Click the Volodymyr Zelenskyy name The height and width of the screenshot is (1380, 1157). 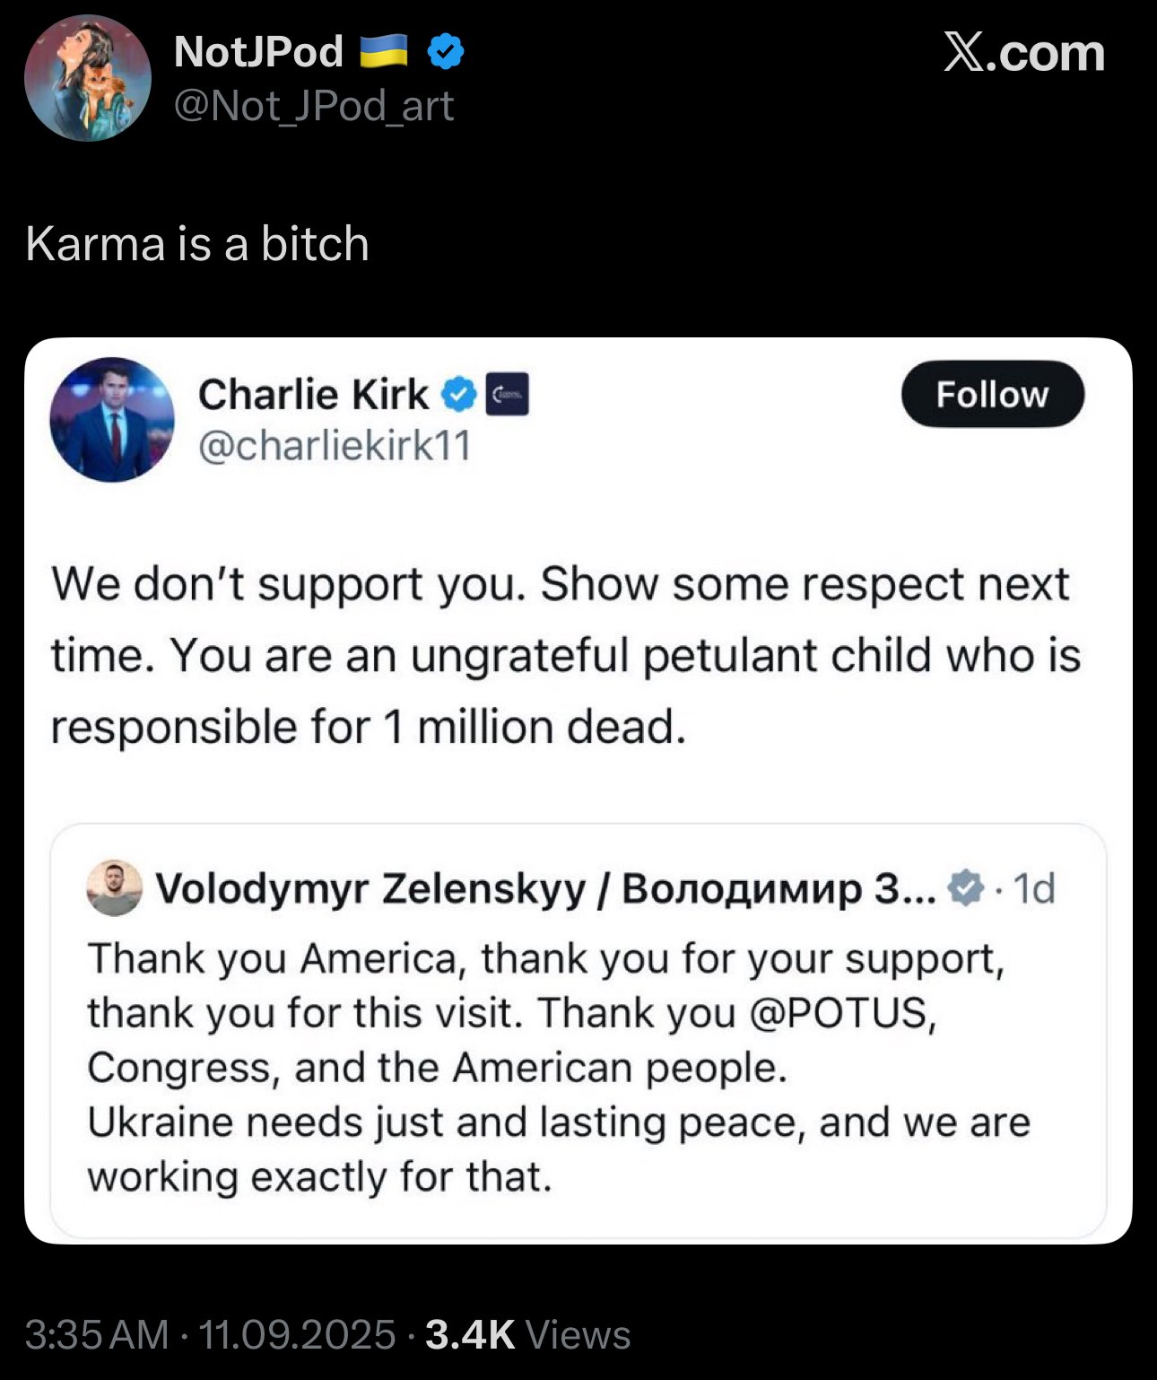tap(546, 888)
